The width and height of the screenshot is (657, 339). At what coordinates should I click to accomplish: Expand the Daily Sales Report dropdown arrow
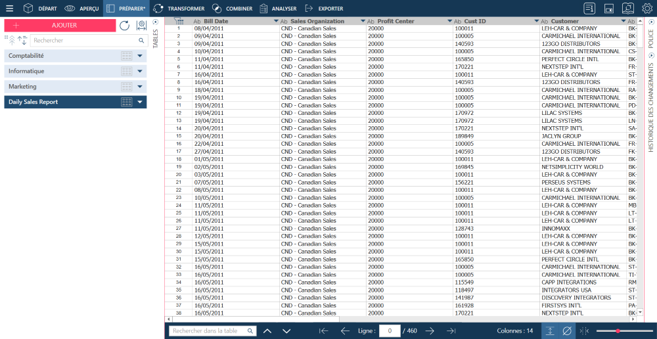(140, 102)
